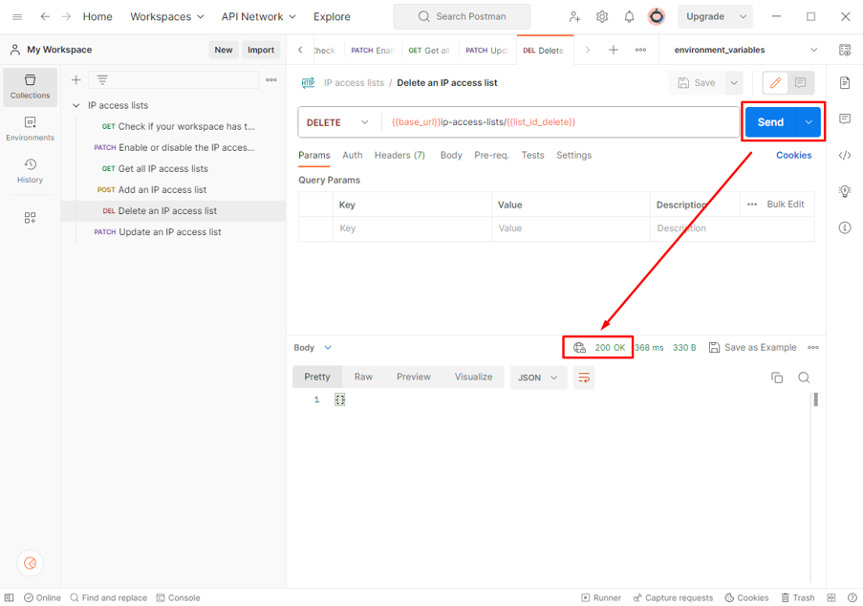Image resolution: width=863 pixels, height=606 pixels.
Task: Open the Environments sidebar panel
Action: point(30,128)
